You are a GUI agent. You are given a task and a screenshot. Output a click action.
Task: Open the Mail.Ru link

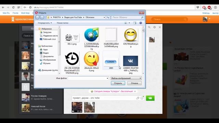(x=6, y=13)
